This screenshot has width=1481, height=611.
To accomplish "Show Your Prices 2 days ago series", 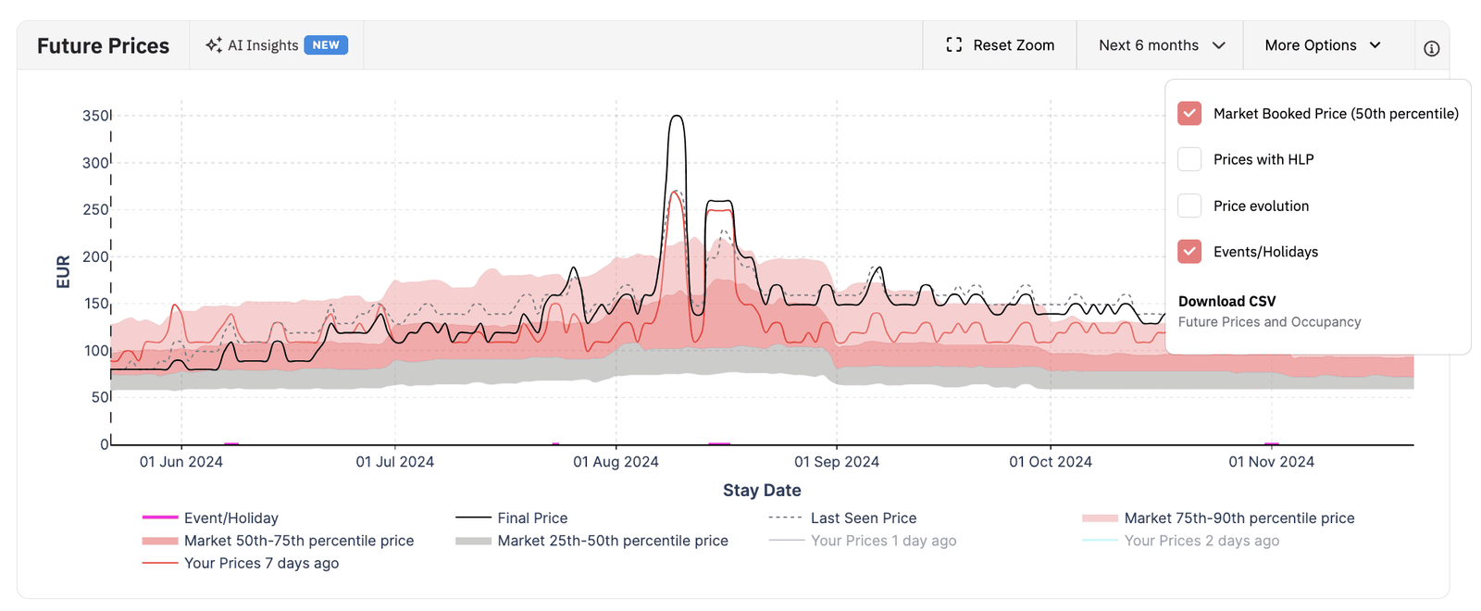I will click(x=1180, y=541).
